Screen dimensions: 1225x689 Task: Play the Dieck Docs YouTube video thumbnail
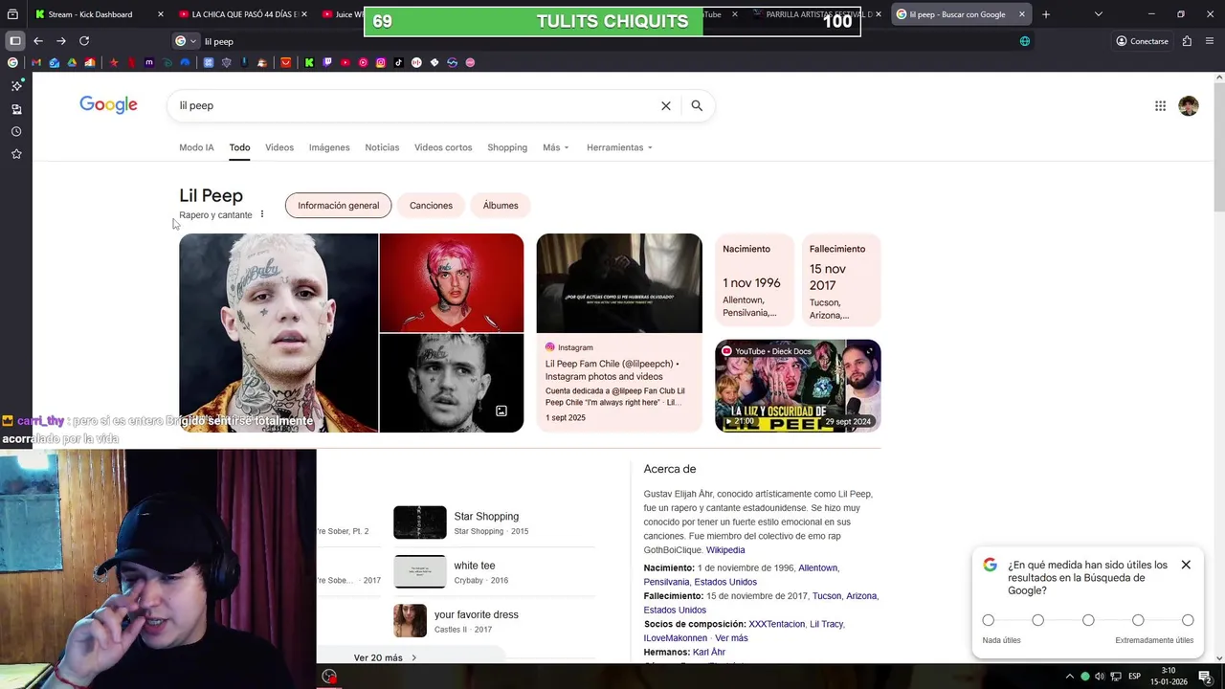click(798, 386)
